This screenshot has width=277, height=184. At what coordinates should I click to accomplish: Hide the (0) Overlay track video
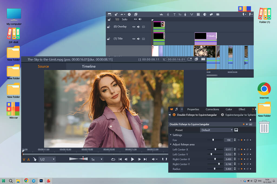[x=134, y=27]
